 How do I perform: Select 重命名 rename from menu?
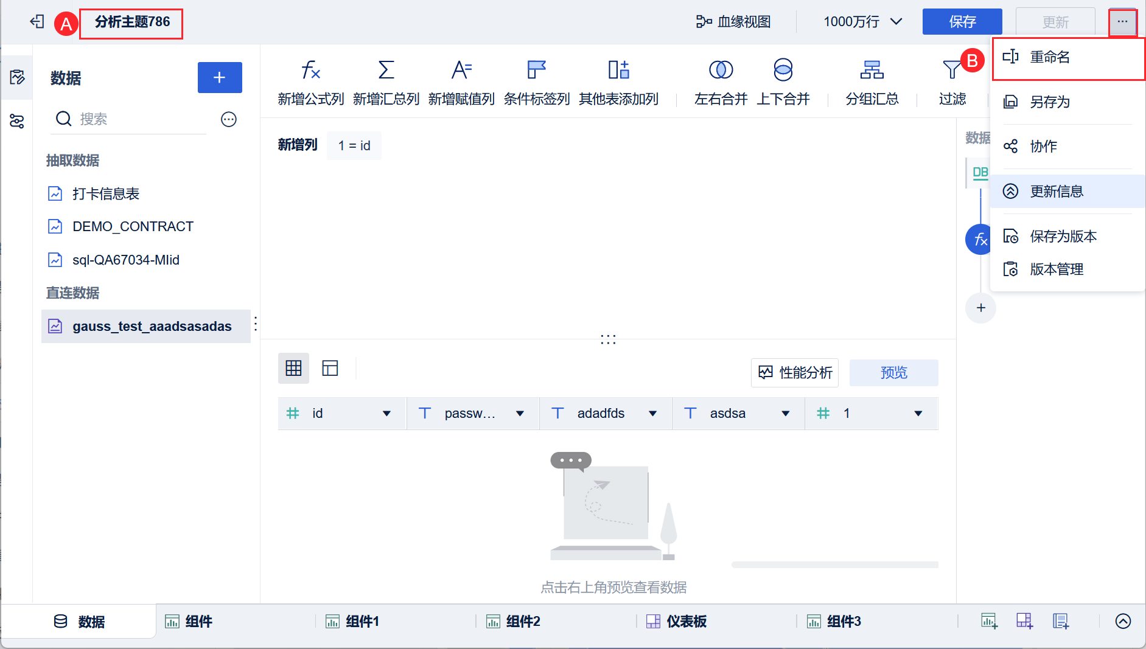(1068, 57)
